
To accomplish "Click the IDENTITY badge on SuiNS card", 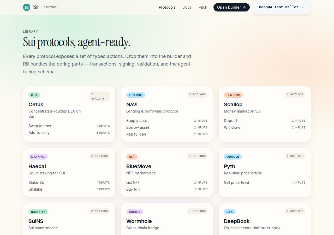I will pos(38,212).
